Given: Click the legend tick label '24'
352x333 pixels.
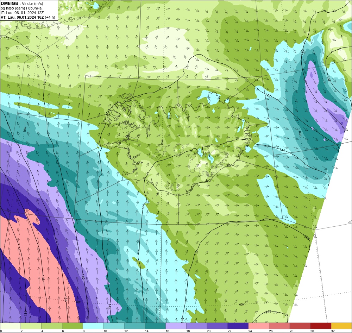Looking at the screenshot, I should pos(250,331).
